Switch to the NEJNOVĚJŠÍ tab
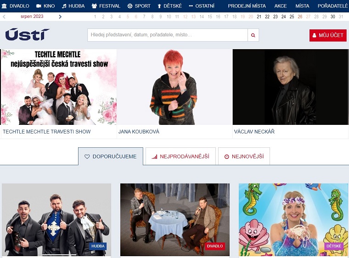 point(244,157)
